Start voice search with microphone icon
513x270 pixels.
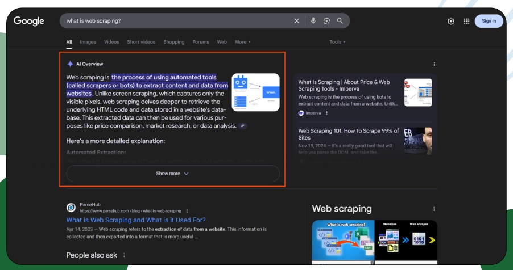click(x=313, y=21)
